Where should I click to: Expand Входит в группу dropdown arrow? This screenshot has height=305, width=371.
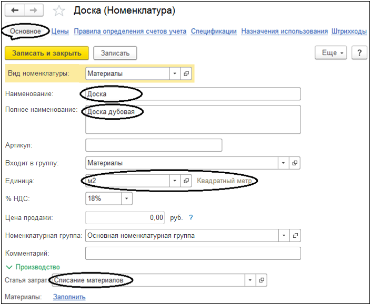tap(284, 163)
